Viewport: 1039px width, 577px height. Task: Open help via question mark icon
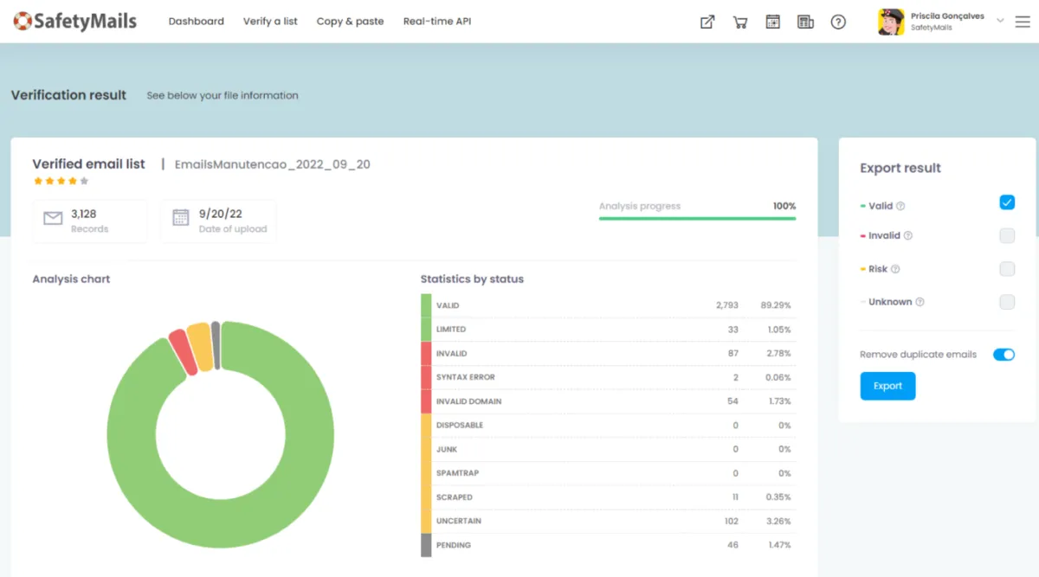click(x=838, y=22)
